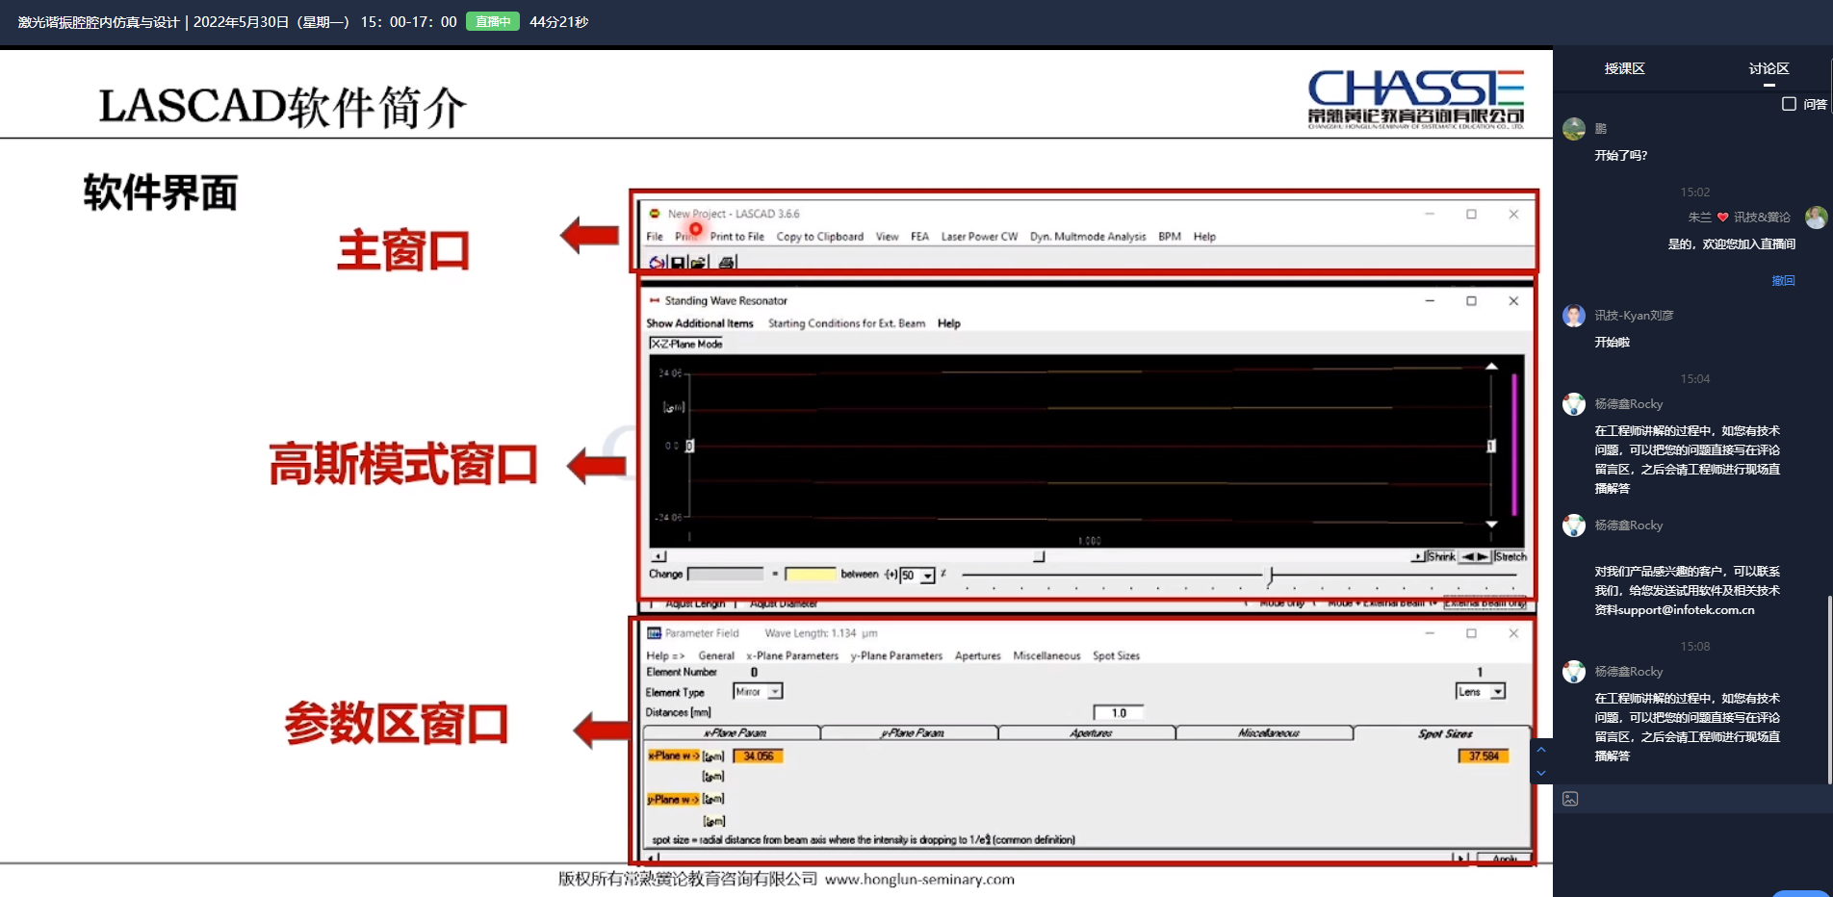Click Kyan's avatar in the discussion panel
The height and width of the screenshot is (897, 1833).
pos(1574,316)
